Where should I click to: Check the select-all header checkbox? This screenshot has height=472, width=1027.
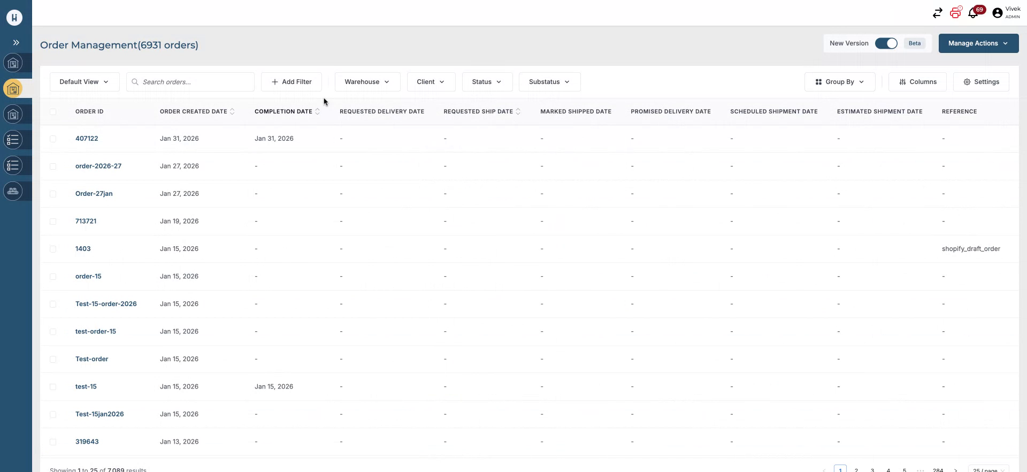[x=53, y=112]
